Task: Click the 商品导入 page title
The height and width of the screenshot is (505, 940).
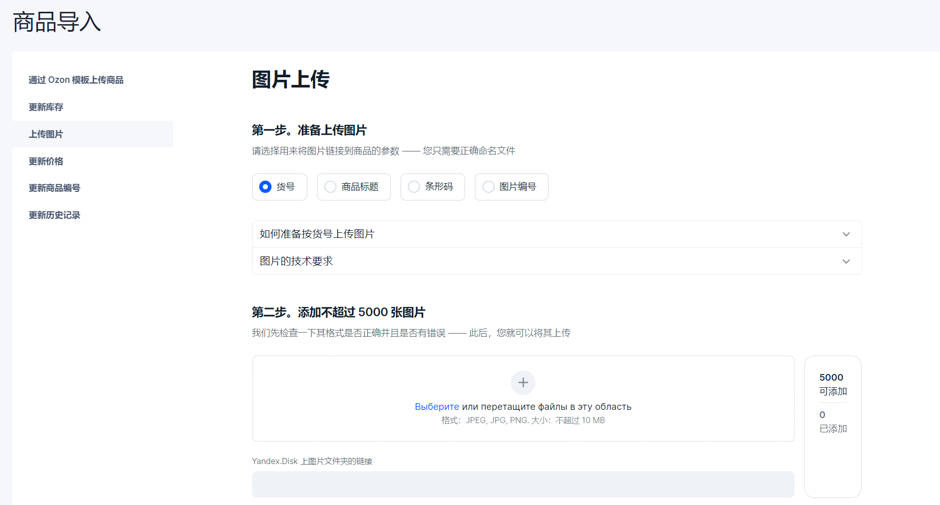Action: (x=57, y=22)
